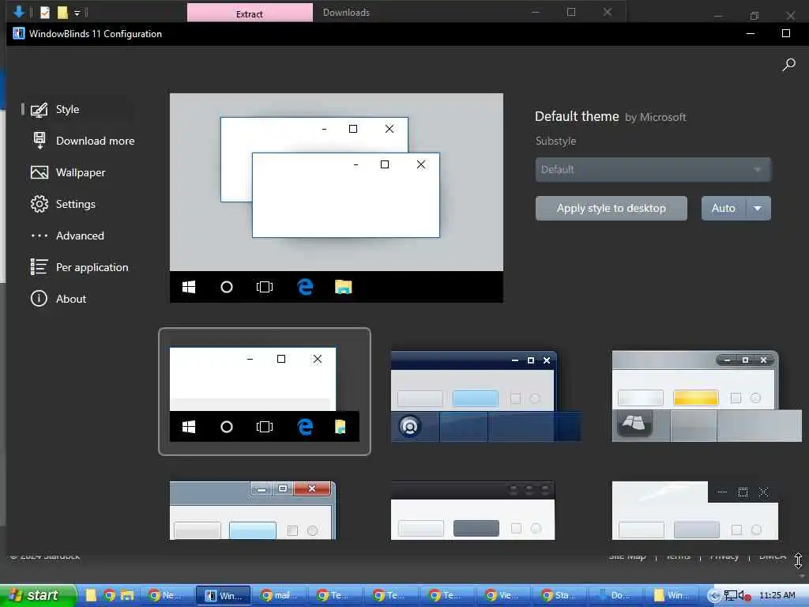Screen dimensions: 809x607
Task: Open the 'Ne...' Chrome taskbar button
Action: click(167, 596)
